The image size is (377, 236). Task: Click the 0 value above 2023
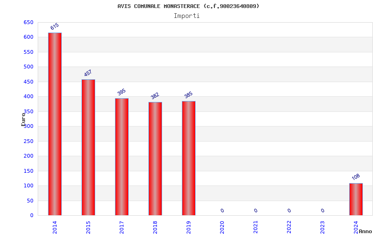(x=322, y=211)
